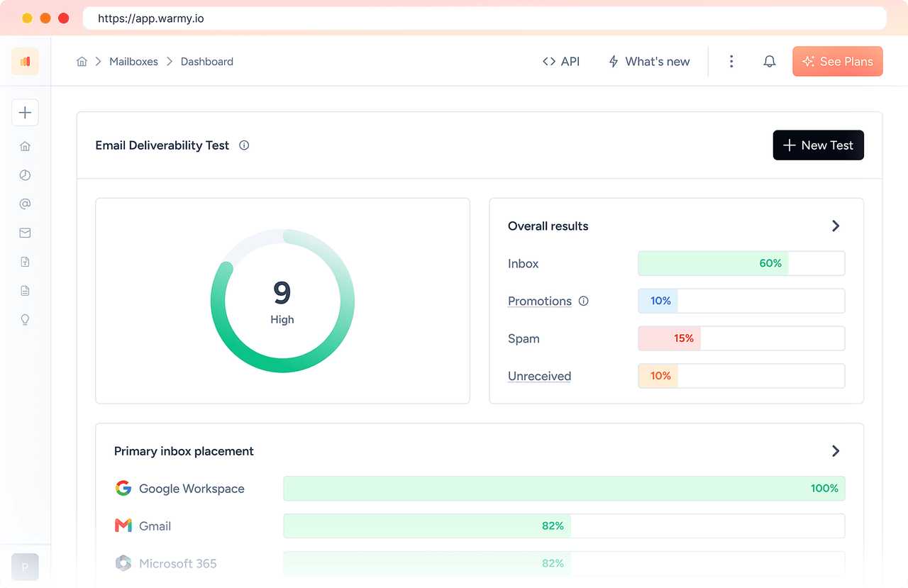Screen dimensions: 908x588
Task: Open the pie chart analytics sidebar icon
Action: [x=25, y=175]
